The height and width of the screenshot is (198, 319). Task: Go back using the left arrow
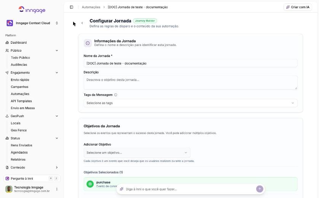tap(82, 23)
